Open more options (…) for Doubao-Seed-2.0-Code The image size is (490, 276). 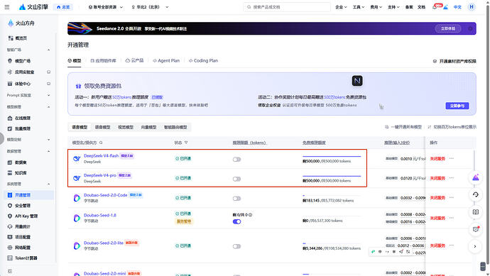pos(452,198)
